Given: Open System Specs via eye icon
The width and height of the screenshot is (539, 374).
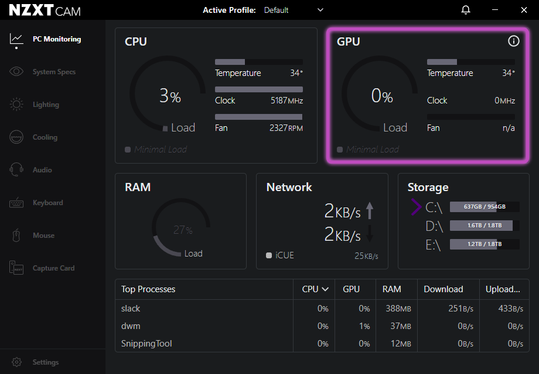Looking at the screenshot, I should point(16,72).
